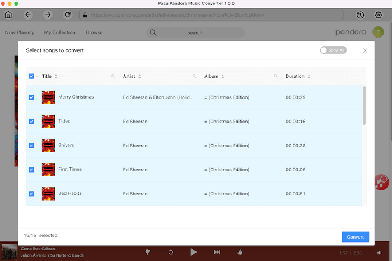Image resolution: width=392 pixels, height=261 pixels.
Task: Reload the page with refresh icon
Action: tap(68, 15)
